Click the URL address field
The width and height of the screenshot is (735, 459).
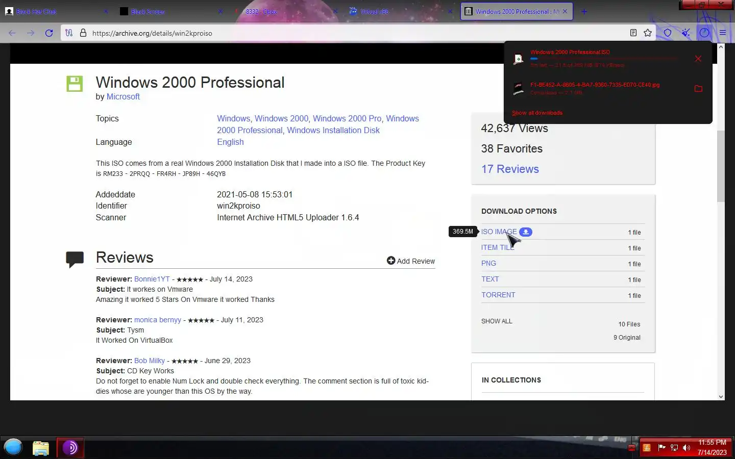point(357,33)
